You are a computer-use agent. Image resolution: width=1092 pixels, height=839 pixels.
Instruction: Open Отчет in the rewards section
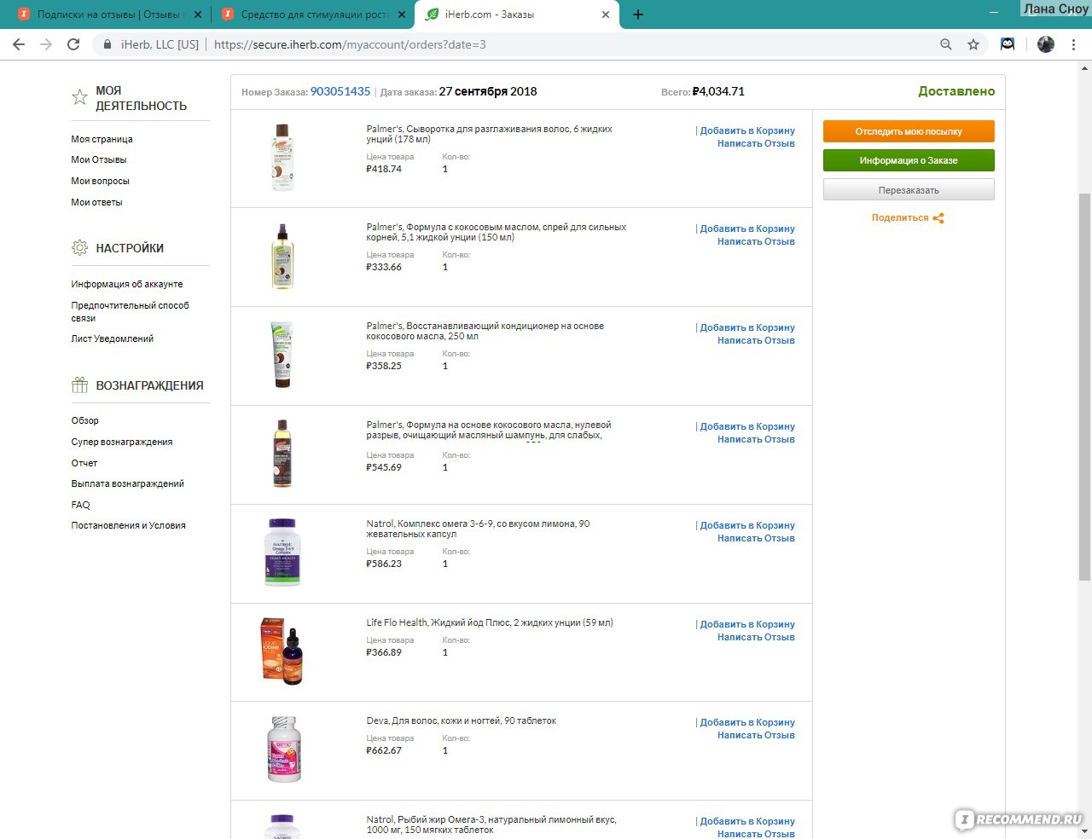[84, 463]
